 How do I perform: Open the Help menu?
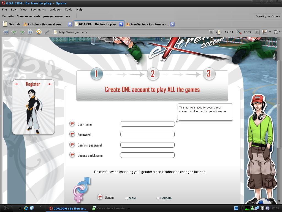click(79, 10)
